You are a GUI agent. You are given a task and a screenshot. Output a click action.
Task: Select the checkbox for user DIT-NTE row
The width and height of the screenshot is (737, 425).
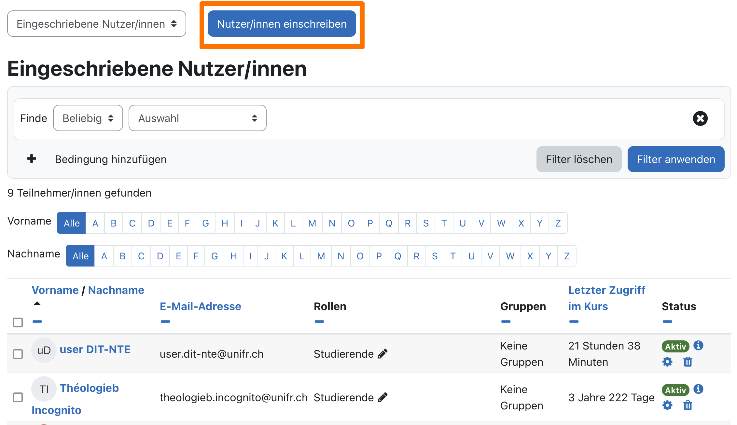(18, 354)
